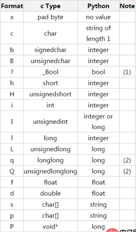Select the 'unsignedshort' cell

coord(50,94)
